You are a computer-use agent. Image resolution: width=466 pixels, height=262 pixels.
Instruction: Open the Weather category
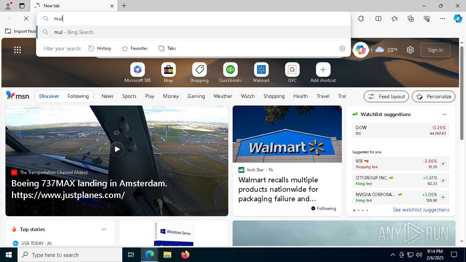point(223,96)
